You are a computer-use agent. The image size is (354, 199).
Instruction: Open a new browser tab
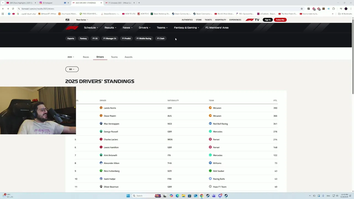click(x=139, y=3)
